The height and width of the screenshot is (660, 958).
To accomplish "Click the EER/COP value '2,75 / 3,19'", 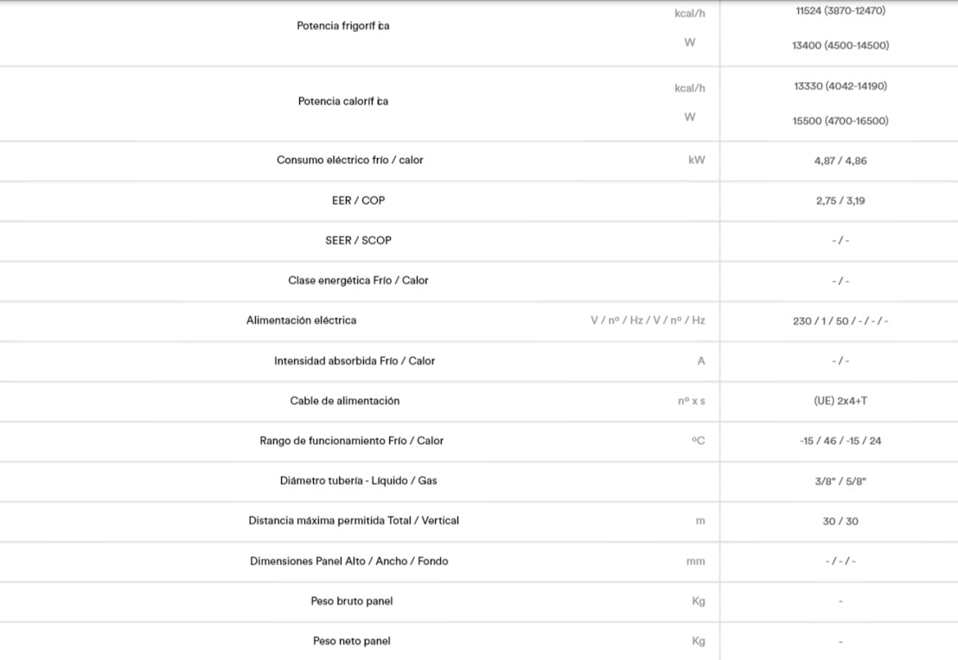I will coord(840,200).
